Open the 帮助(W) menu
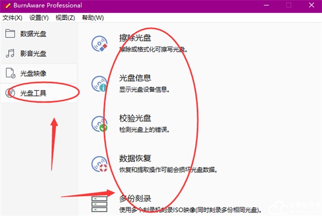322x216 pixels. click(x=93, y=18)
